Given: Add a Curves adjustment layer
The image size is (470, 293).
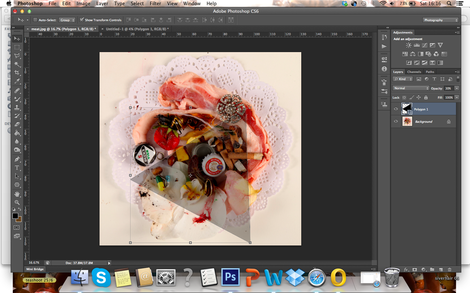Looking at the screenshot, I should pyautogui.click(x=424, y=45).
